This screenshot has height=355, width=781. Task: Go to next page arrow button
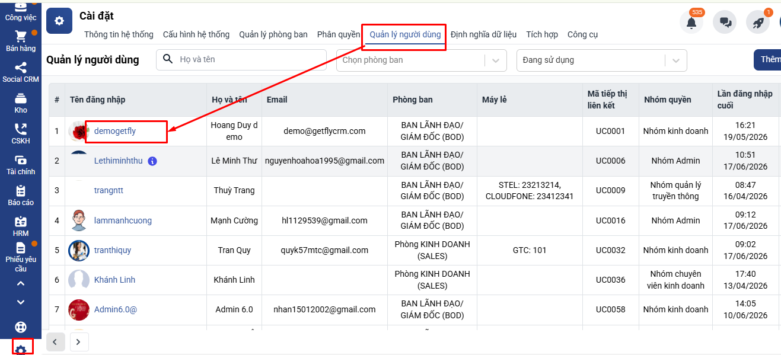pyautogui.click(x=79, y=341)
